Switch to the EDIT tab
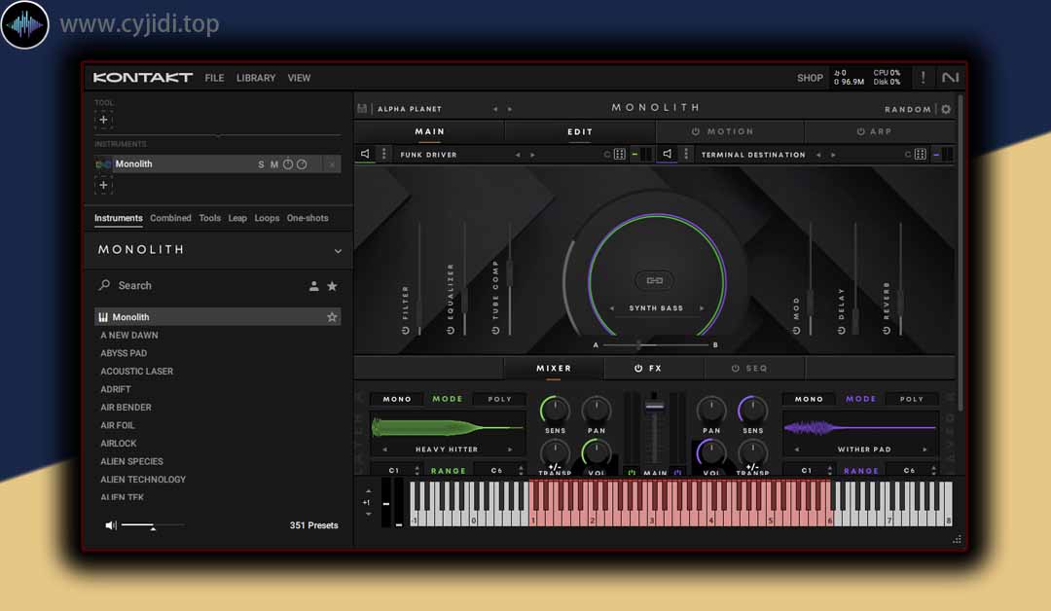 (x=580, y=132)
